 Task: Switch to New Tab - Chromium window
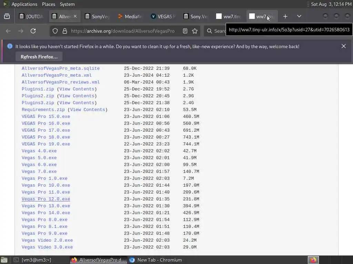[156, 260]
